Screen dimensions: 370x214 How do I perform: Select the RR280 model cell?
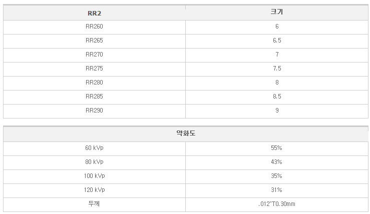(95, 82)
